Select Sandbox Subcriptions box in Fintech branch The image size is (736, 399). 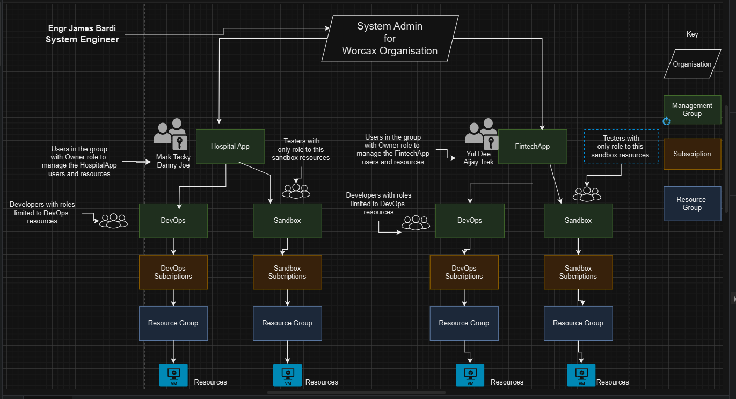(578, 272)
